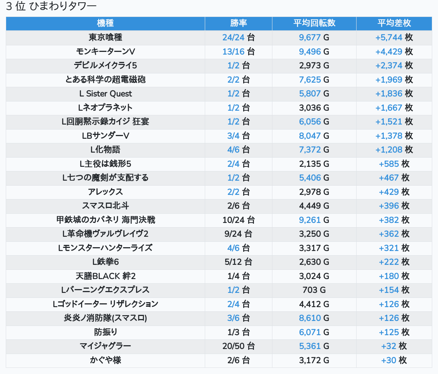Select the 3 位 ひまわりタワー heading
The image size is (438, 374).
point(51,7)
